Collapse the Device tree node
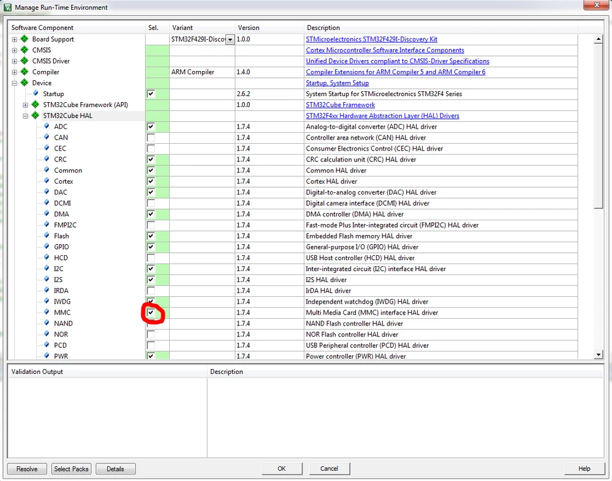 (x=15, y=83)
